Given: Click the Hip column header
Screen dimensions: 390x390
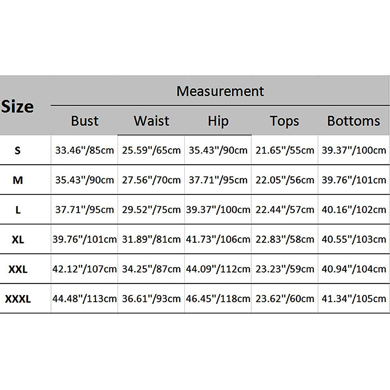Looking at the screenshot, I should tap(218, 121).
